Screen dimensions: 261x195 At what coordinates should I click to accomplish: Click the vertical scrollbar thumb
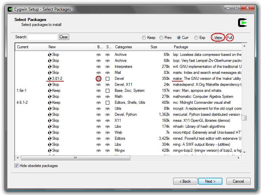tap(244, 118)
